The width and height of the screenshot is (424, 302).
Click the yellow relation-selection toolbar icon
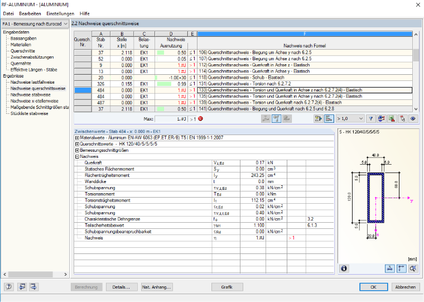click(x=318, y=118)
